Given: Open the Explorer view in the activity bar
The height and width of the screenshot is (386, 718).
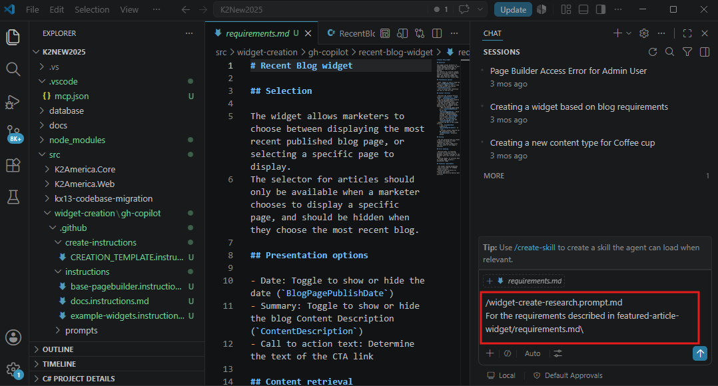Looking at the screenshot, I should [x=13, y=37].
